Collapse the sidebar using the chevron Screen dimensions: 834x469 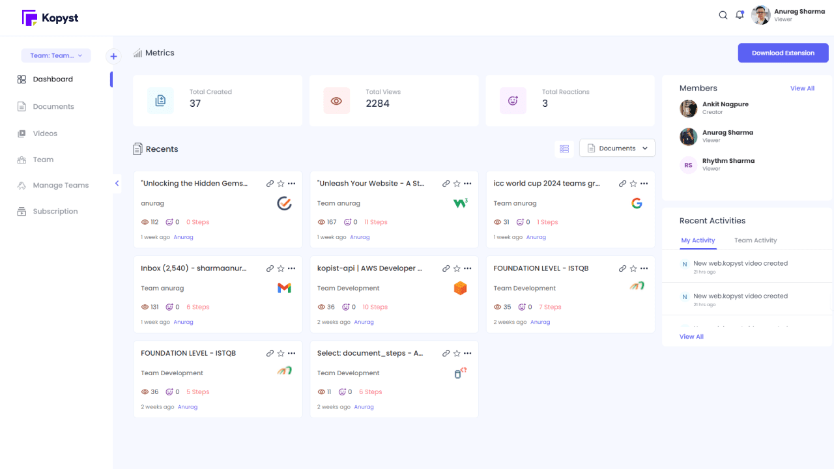pyautogui.click(x=117, y=184)
